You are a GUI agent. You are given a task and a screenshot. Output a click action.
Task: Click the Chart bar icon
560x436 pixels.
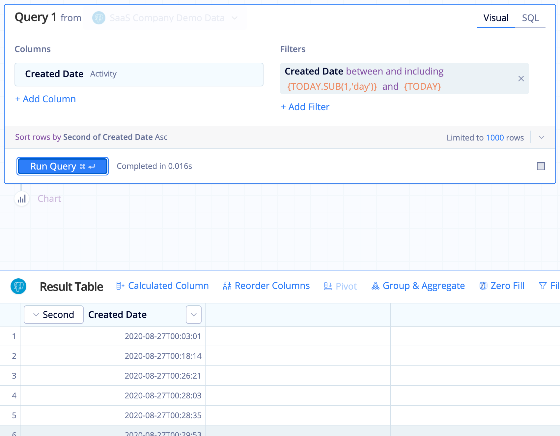[x=22, y=199]
